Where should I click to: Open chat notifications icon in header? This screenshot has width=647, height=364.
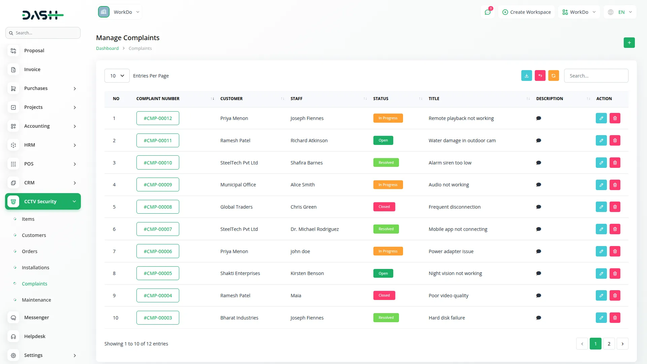(x=488, y=12)
